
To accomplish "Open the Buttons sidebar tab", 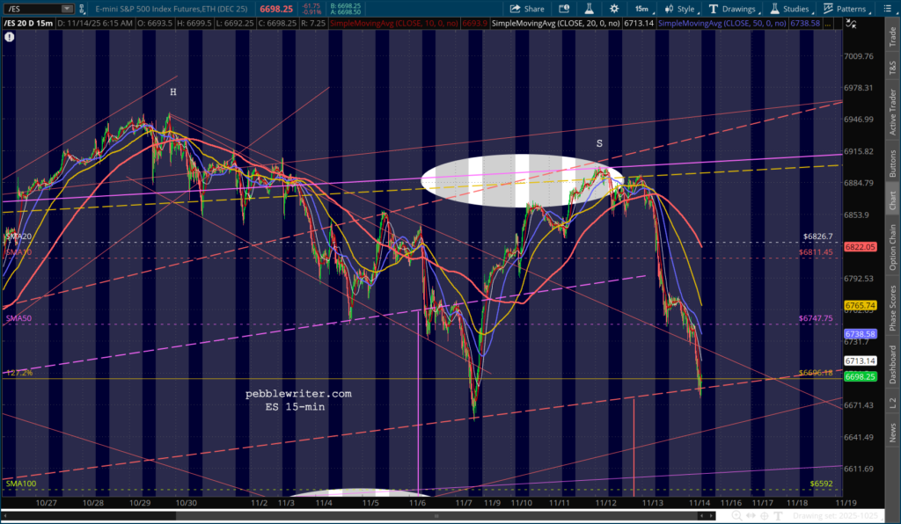I will click(892, 164).
